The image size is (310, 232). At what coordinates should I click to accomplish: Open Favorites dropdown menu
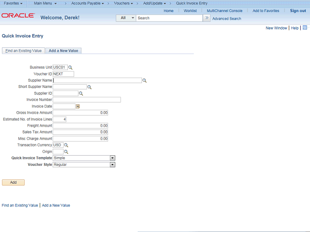(x=13, y=3)
